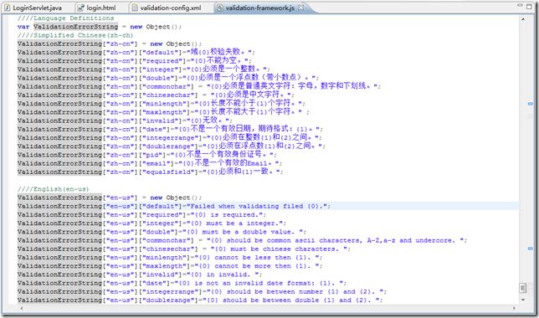
Task: Click the "should be common ascii characters" line
Action: click(x=243, y=240)
